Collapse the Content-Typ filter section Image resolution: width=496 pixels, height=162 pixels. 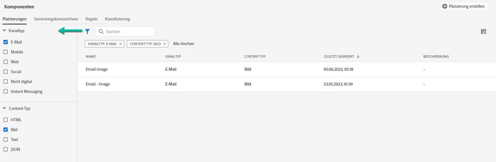pos(5,108)
